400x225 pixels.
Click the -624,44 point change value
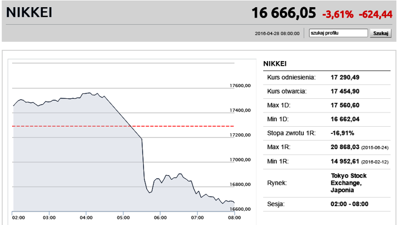click(376, 14)
